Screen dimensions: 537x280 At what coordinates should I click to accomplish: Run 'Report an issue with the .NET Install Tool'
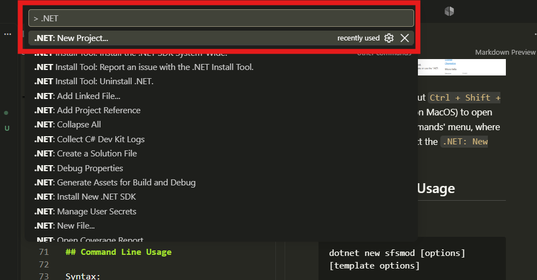221,67
